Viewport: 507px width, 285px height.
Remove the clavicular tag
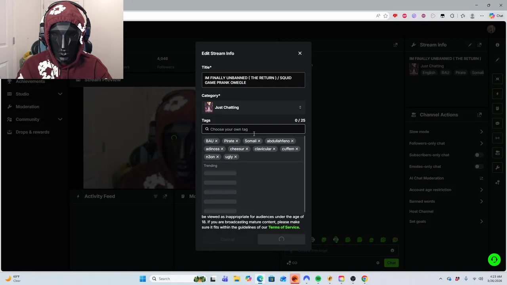pyautogui.click(x=274, y=149)
